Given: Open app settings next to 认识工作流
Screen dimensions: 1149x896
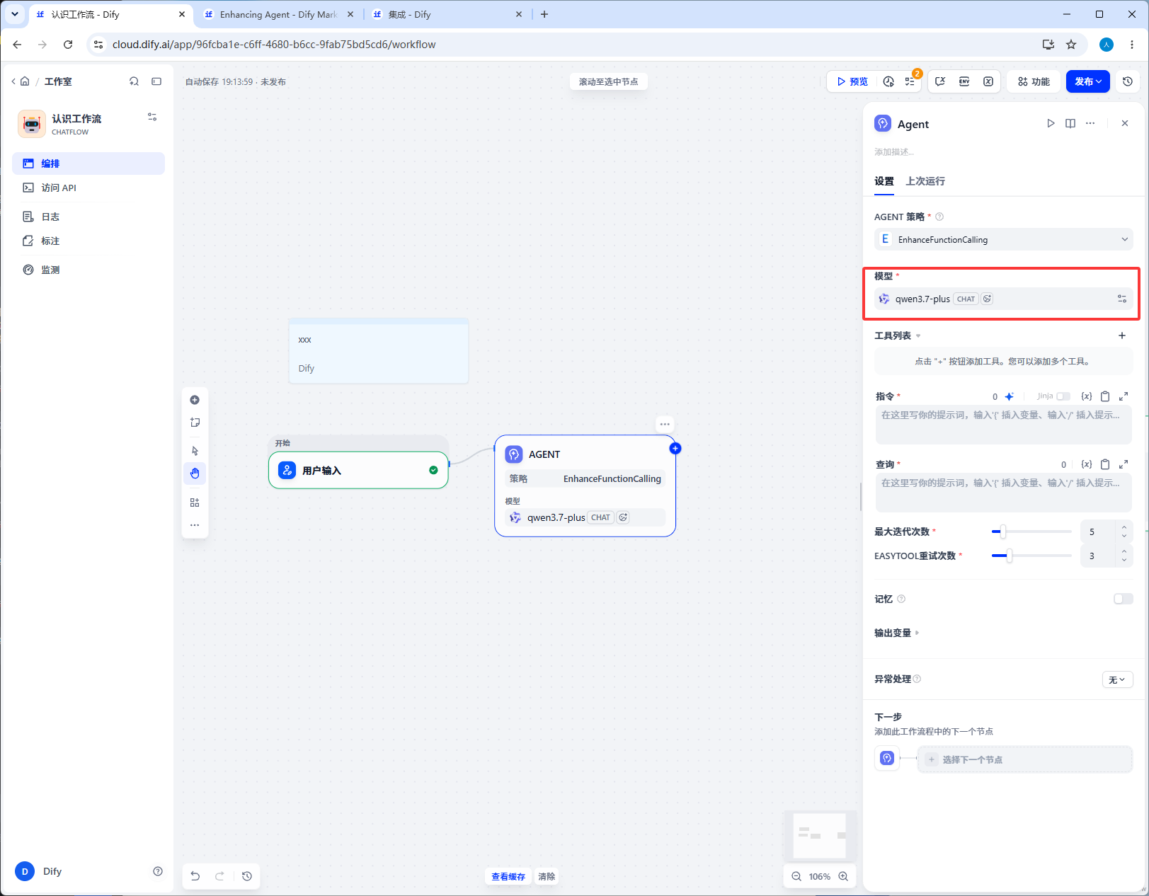Looking at the screenshot, I should (152, 117).
